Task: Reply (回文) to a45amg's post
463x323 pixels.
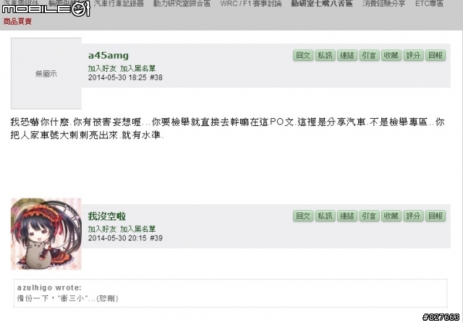Action: pyautogui.click(x=303, y=56)
